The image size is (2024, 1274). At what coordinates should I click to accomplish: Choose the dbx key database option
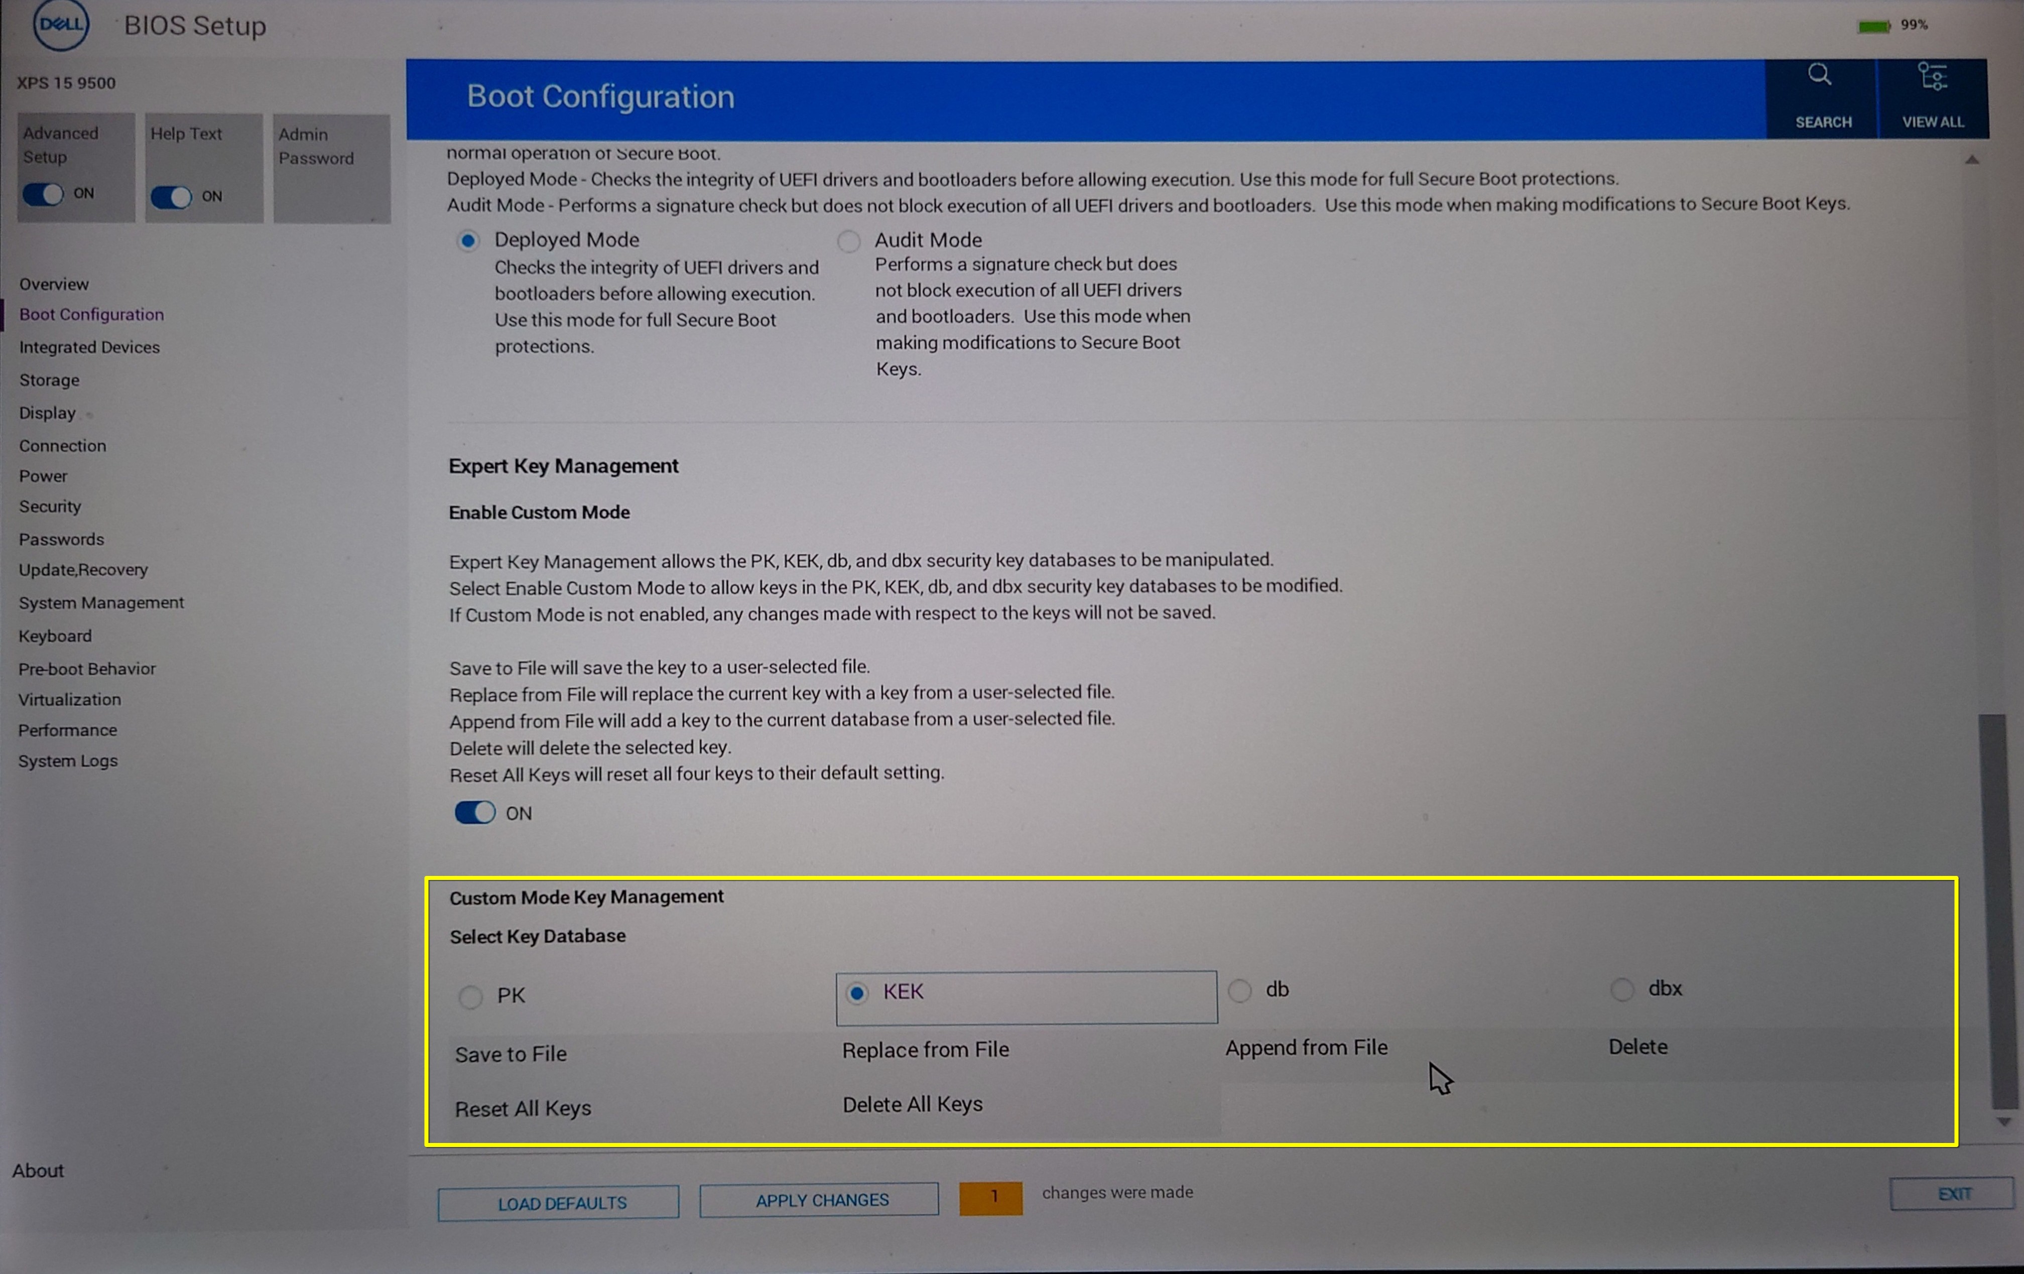tap(1622, 990)
